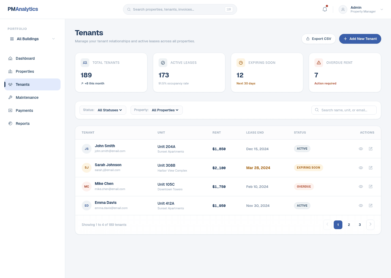View Mike Chen's details via eye icon
Image resolution: width=391 pixels, height=278 pixels.
361,187
